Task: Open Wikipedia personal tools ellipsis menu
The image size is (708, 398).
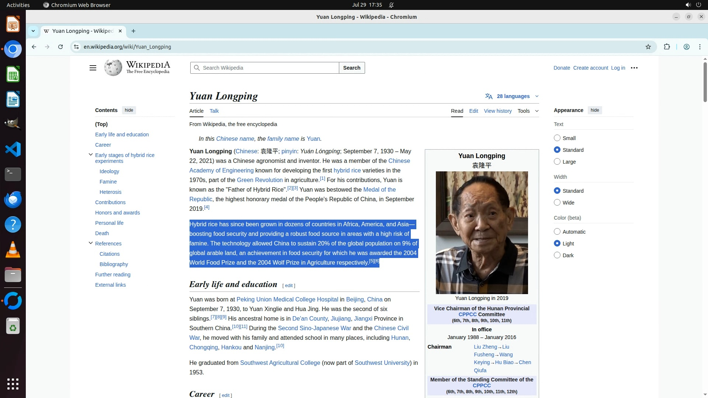Action: coord(634,68)
